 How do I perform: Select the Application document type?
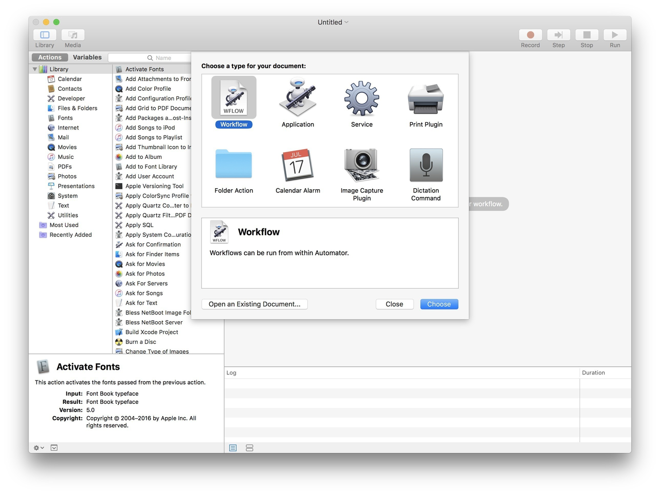298,103
